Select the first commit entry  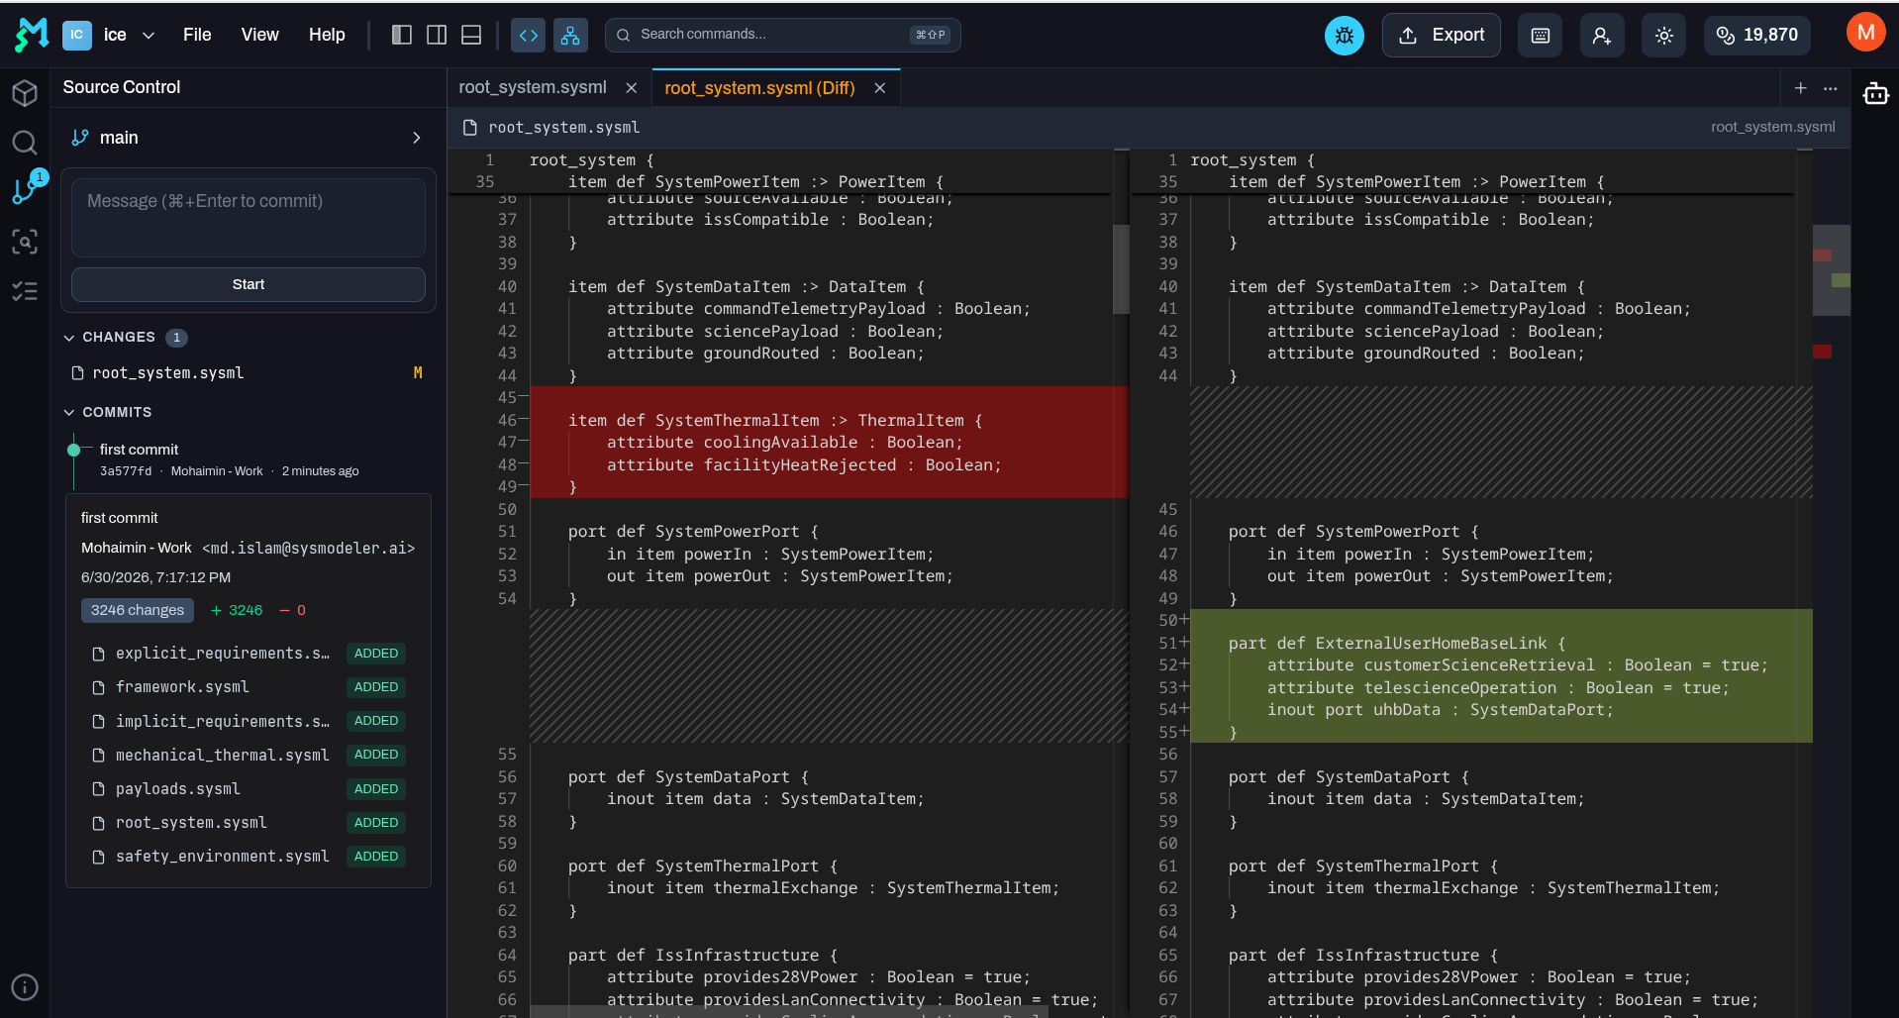249,459
